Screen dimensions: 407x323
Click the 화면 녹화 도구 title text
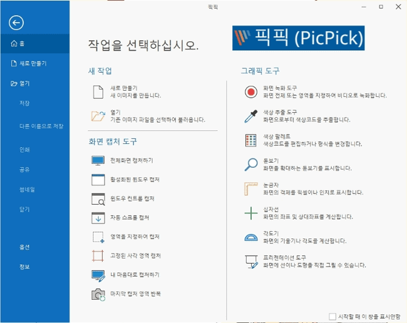pyautogui.click(x=280, y=88)
